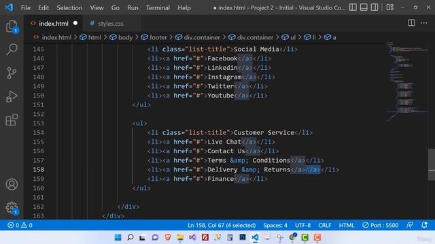Click on the text Finance

point(220,179)
